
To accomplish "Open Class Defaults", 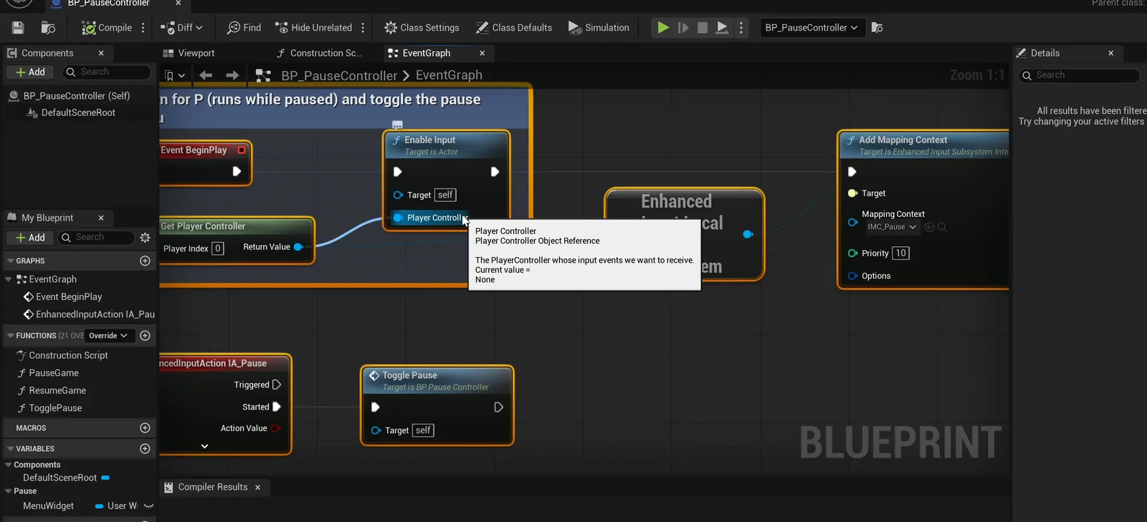I will 514,28.
